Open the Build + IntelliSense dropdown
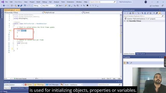166x93 pixels. click(x=73, y=85)
